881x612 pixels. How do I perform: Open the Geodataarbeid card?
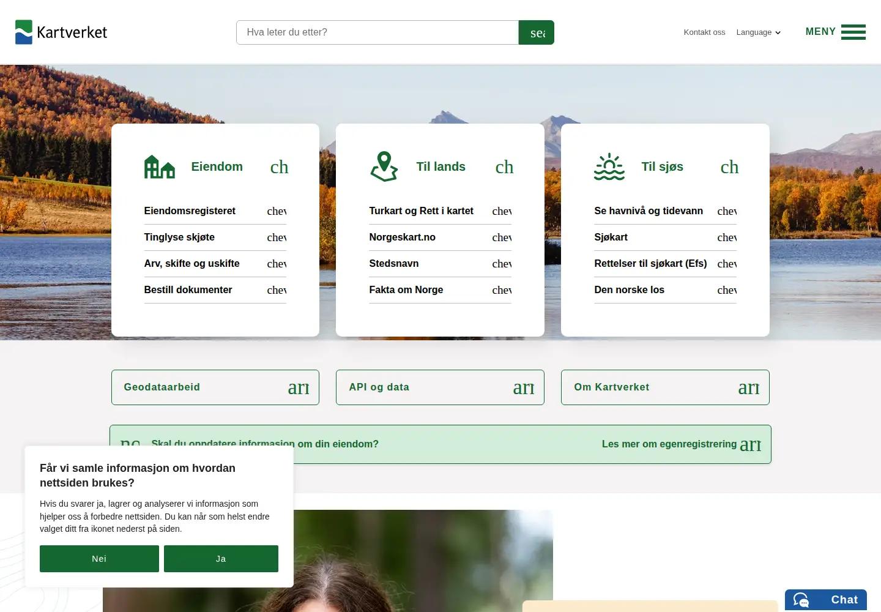(x=215, y=387)
